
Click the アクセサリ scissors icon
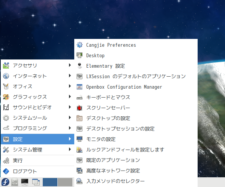[6, 65]
